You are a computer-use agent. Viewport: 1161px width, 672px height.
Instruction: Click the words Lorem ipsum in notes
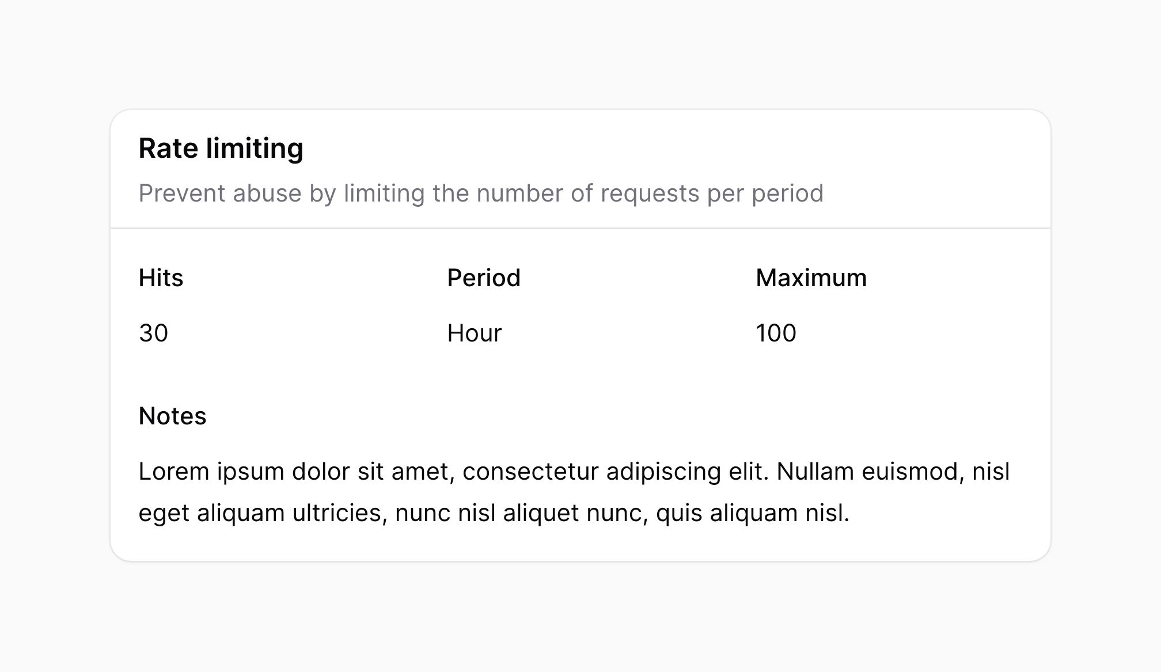tap(211, 472)
